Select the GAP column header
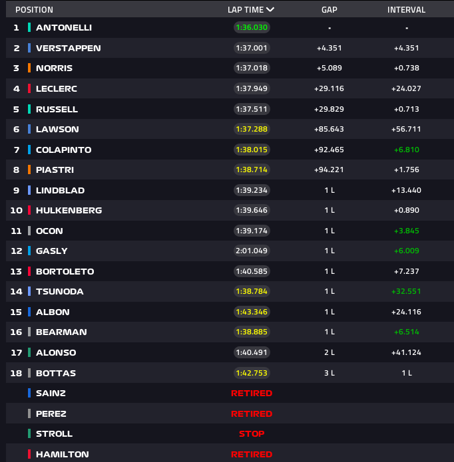 330,10
